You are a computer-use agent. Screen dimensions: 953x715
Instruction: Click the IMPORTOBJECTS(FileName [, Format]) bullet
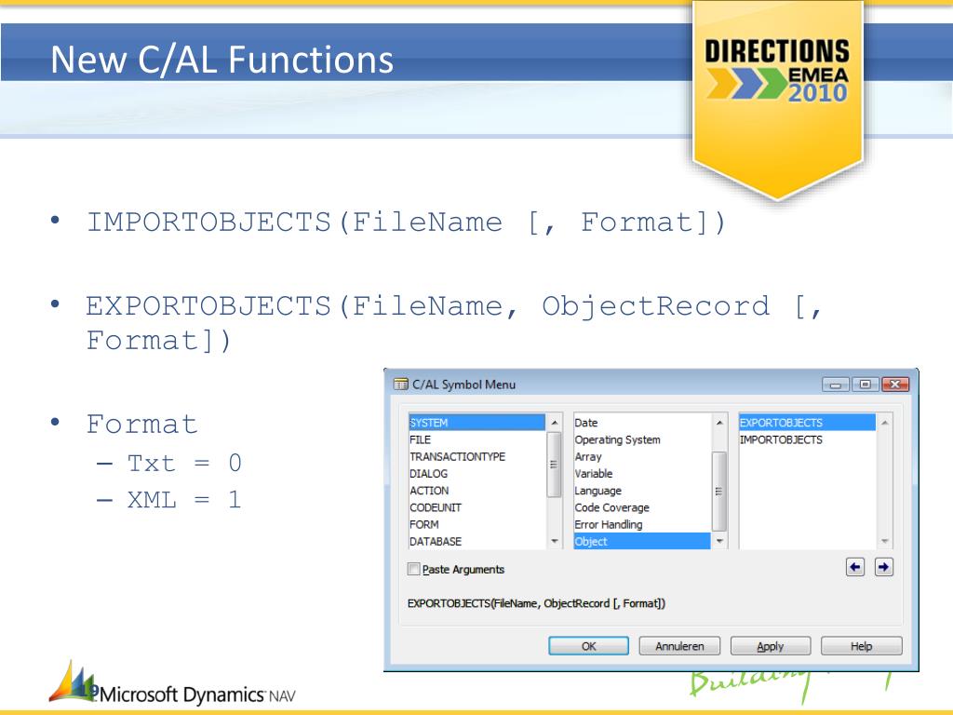click(x=406, y=223)
